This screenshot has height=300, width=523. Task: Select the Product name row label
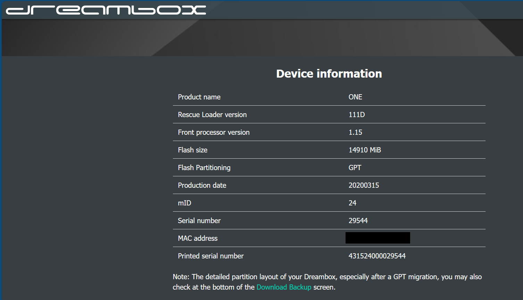click(x=199, y=97)
